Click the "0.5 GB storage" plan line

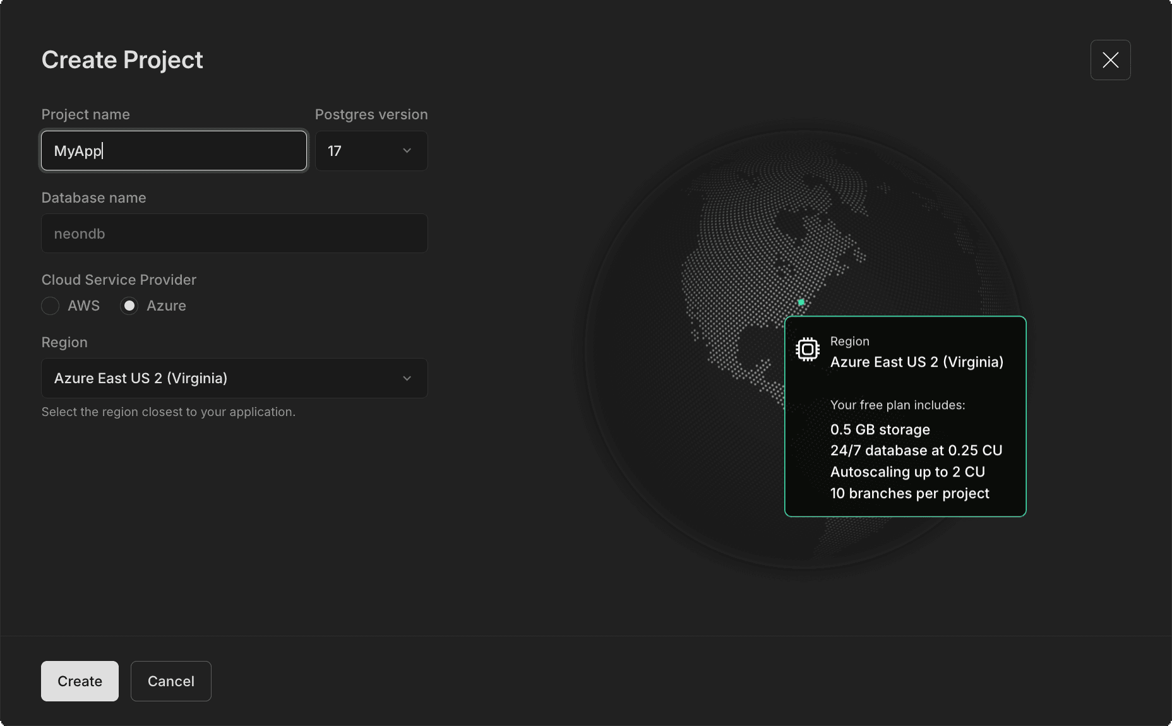[880, 430]
